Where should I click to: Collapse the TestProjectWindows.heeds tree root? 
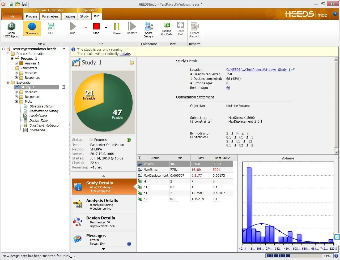[3, 49]
